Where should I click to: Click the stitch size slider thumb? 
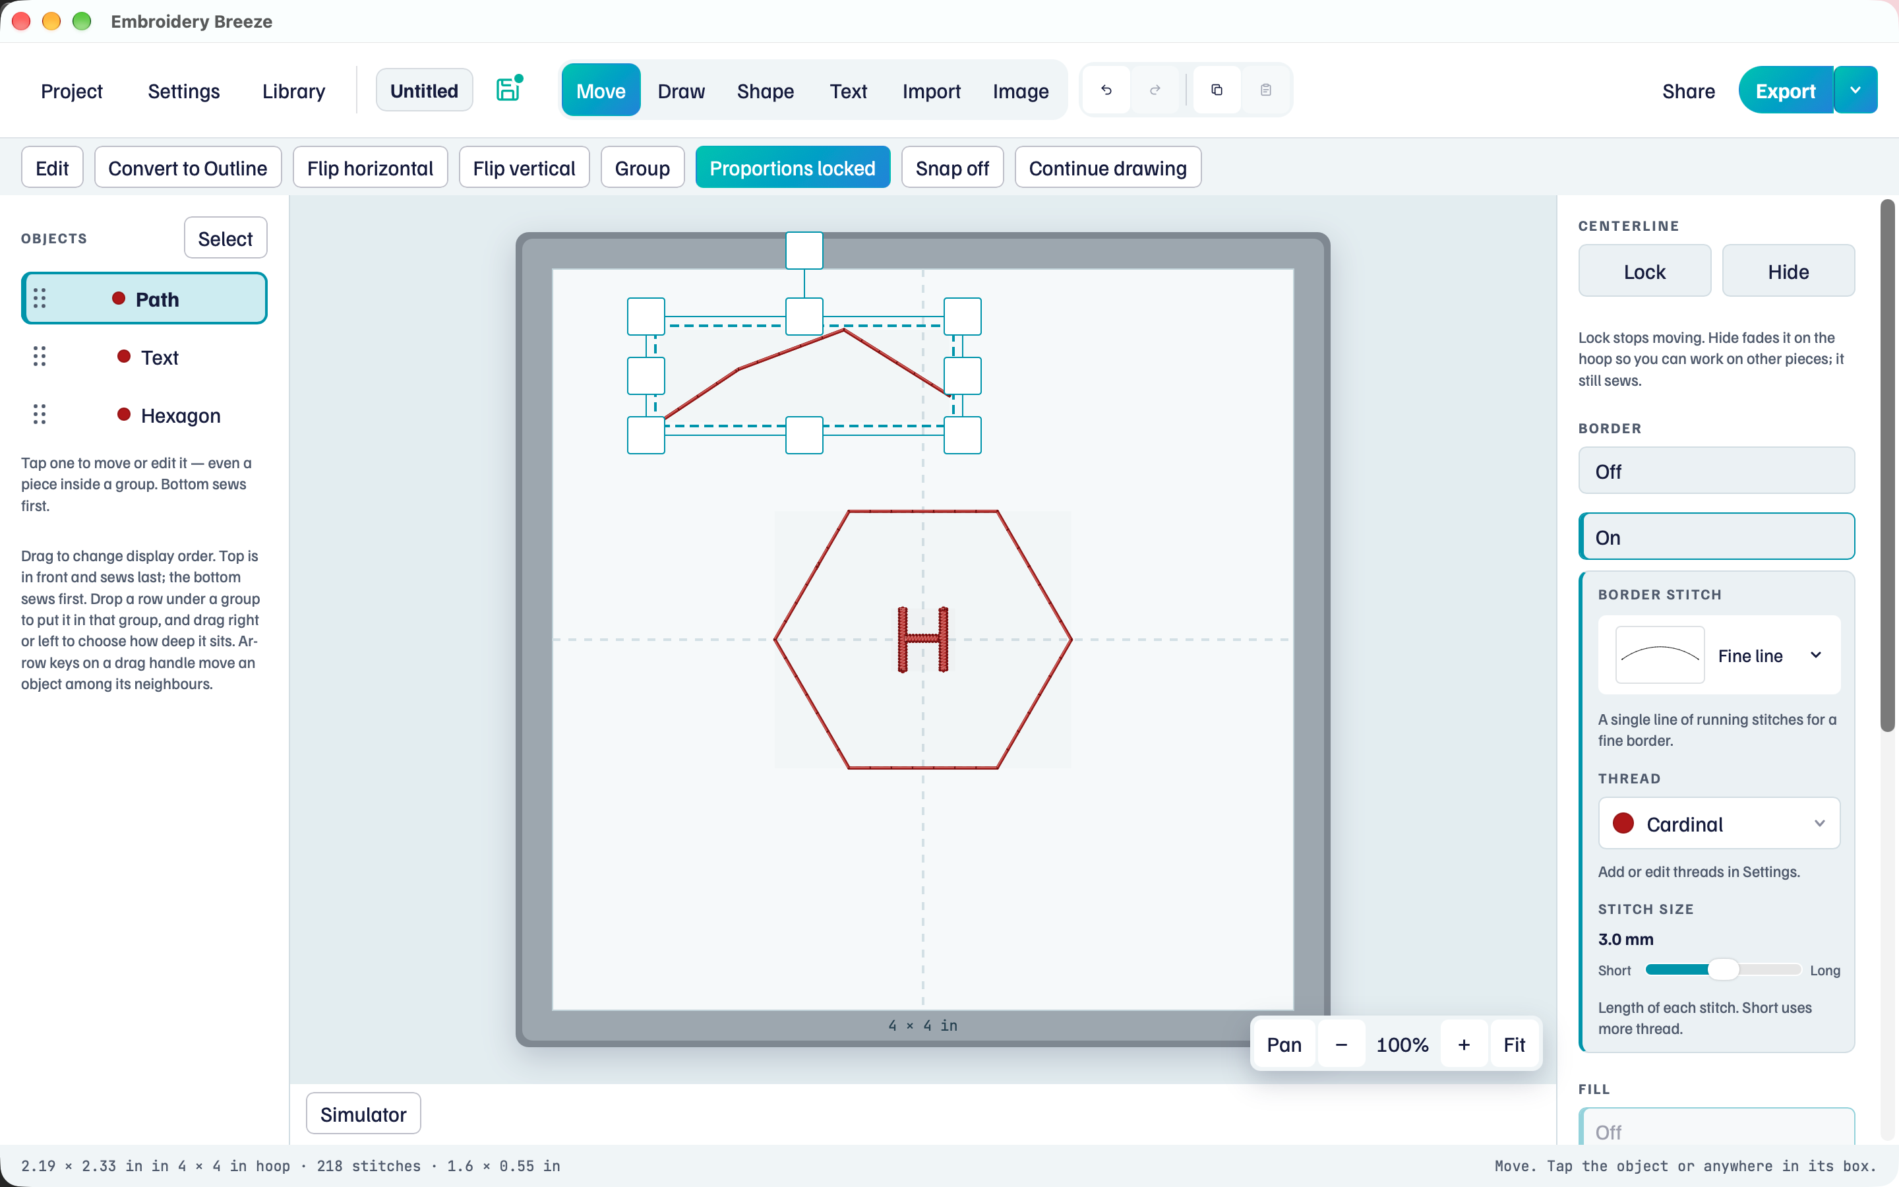pyautogui.click(x=1723, y=969)
